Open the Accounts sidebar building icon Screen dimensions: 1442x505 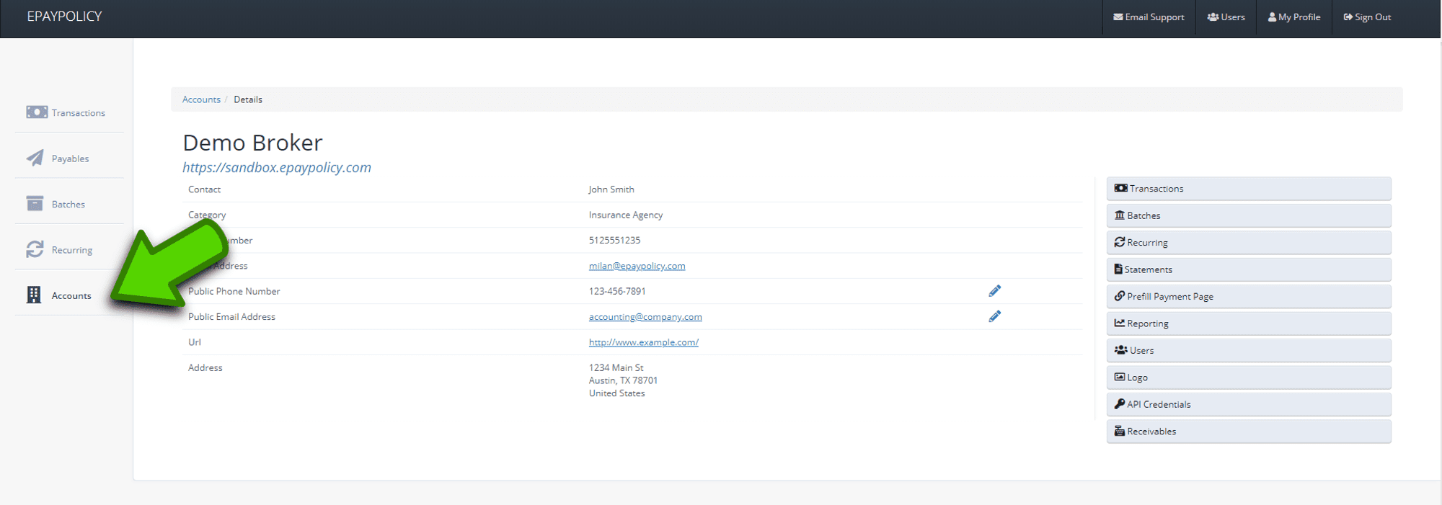click(x=34, y=295)
